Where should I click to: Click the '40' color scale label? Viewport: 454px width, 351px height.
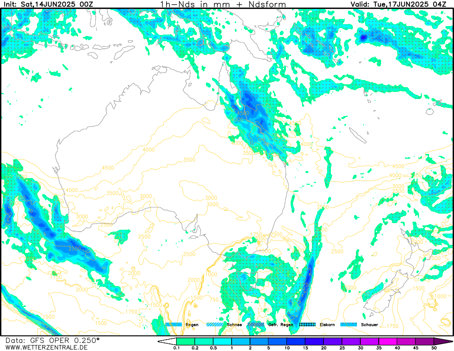click(x=397, y=348)
